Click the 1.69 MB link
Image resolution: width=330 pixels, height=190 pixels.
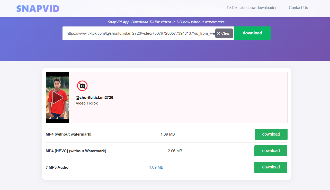tap(156, 167)
